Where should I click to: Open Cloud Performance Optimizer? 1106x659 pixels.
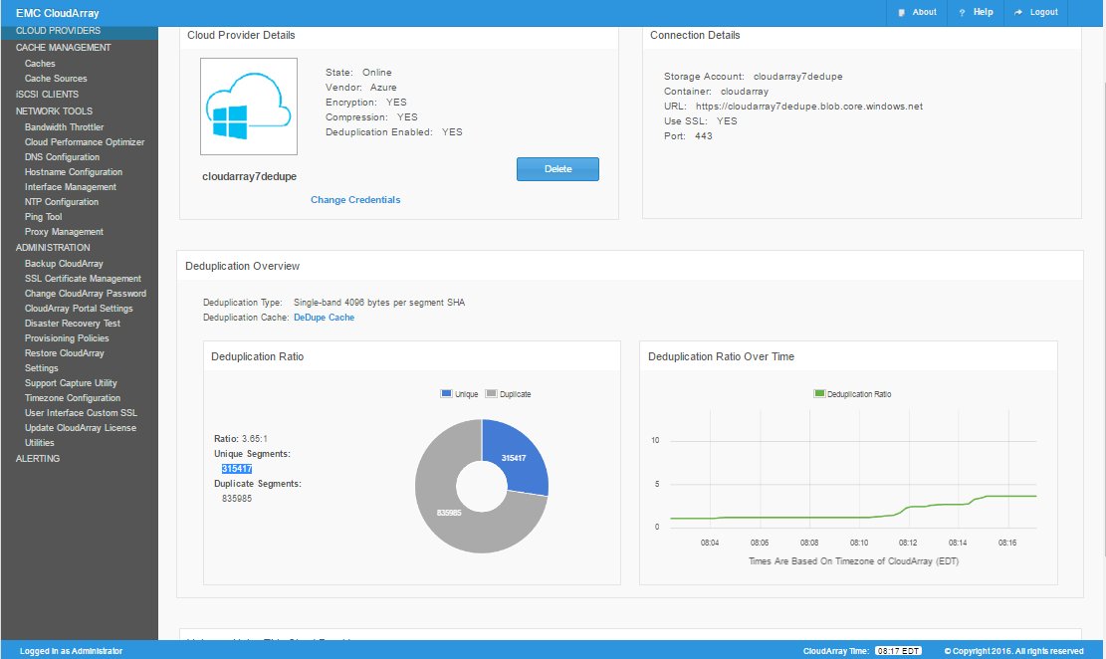click(85, 141)
